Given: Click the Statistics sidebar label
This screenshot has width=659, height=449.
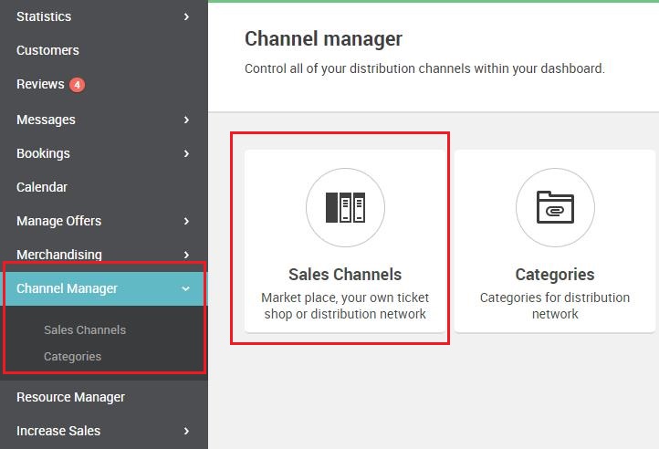Looking at the screenshot, I should [44, 16].
